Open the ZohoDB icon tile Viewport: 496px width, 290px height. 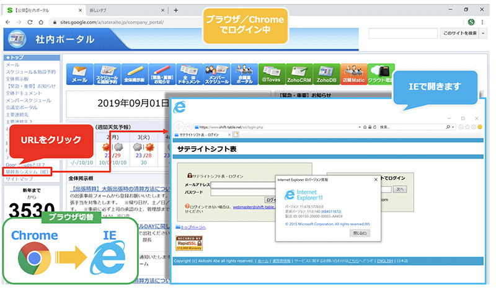click(327, 74)
